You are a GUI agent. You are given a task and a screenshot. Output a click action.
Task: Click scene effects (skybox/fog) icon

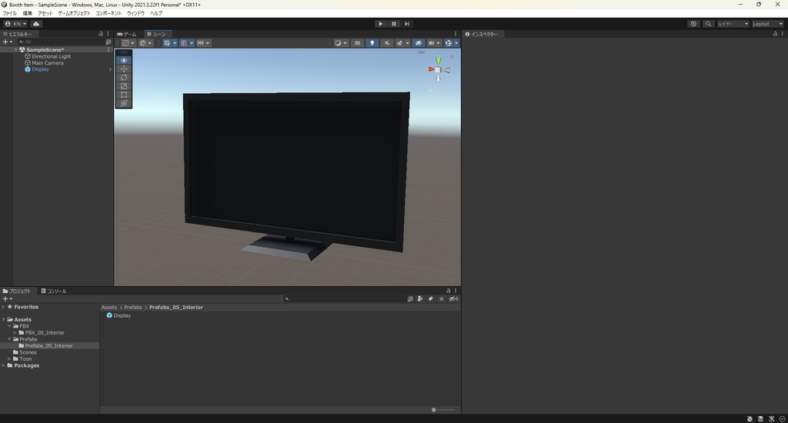click(x=399, y=43)
